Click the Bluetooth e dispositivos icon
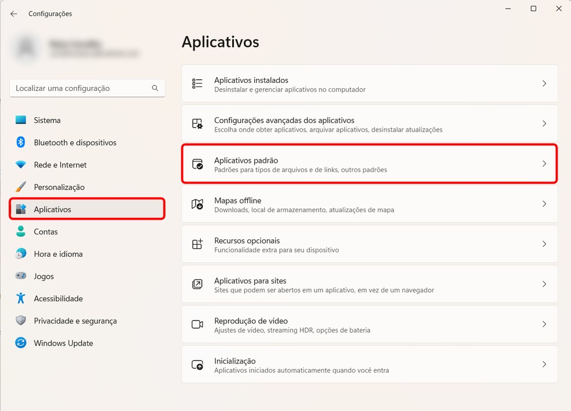Screen dimensions: 571x411 (21, 143)
